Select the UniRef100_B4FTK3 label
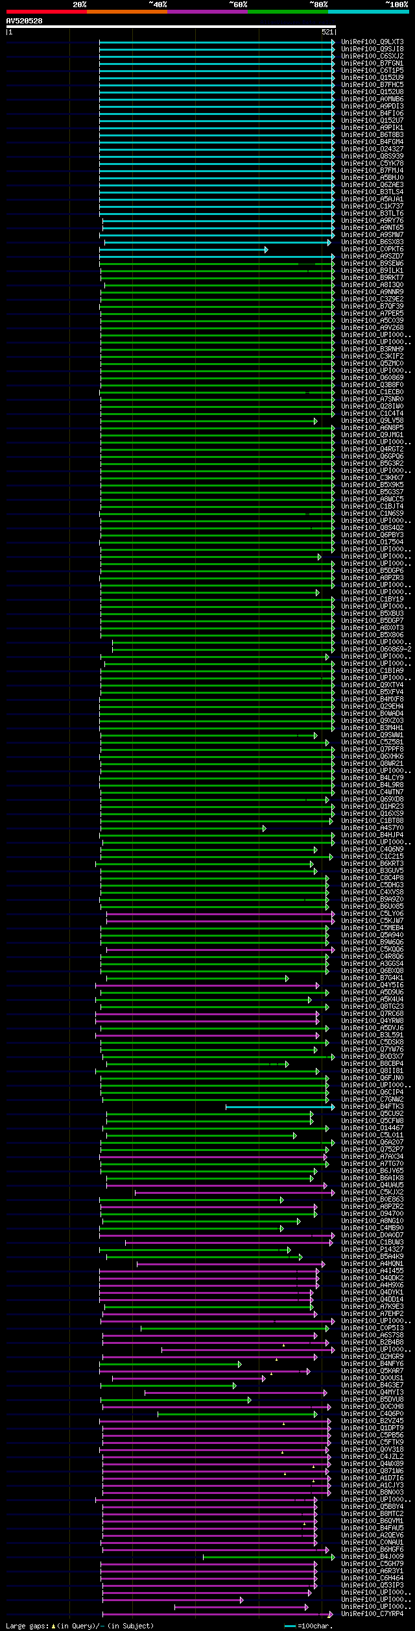 tap(372, 1107)
